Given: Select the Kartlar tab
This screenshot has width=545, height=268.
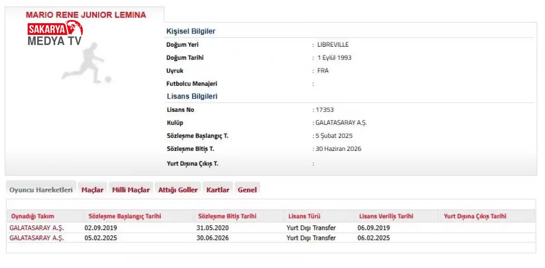Looking at the screenshot, I should [218, 190].
